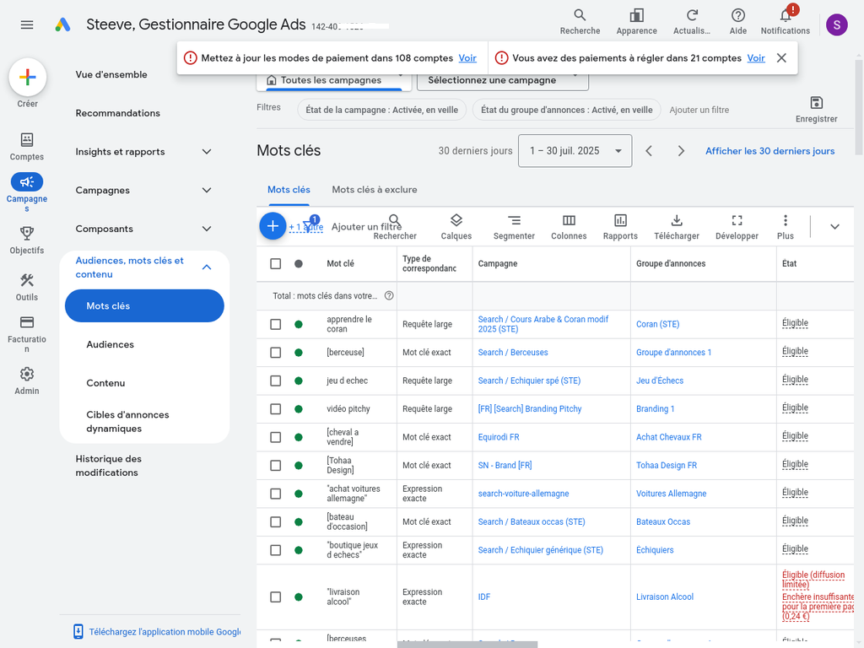Go to previous date period arrow
Image resolution: width=864 pixels, height=648 pixels.
click(x=649, y=151)
